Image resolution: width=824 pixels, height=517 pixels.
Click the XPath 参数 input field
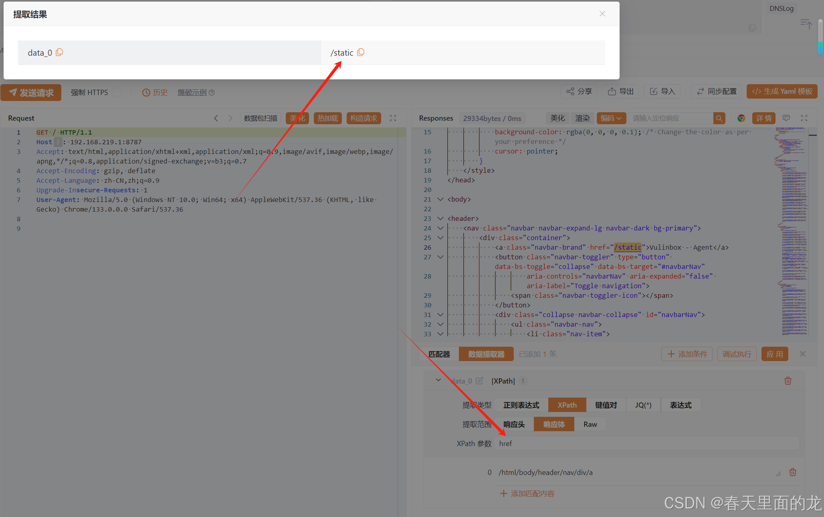(646, 444)
